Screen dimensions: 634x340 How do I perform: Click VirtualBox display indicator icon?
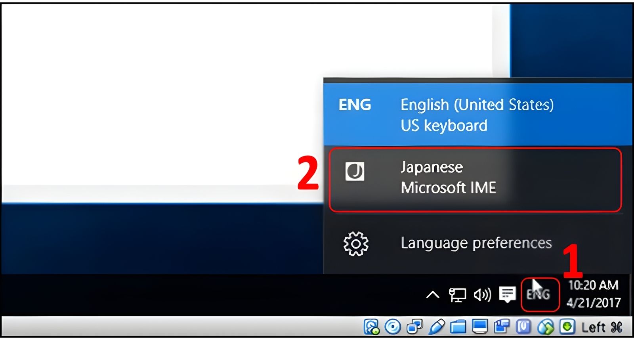[x=480, y=327]
